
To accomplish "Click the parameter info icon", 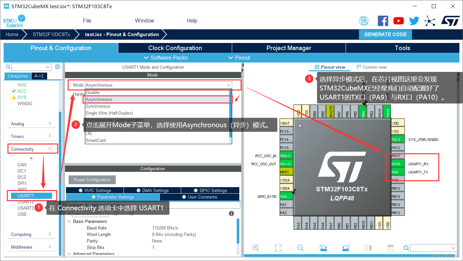I will coord(231,213).
